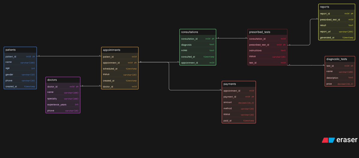Click the experience_years row
This screenshot has height=158, width=359.
(63, 105)
